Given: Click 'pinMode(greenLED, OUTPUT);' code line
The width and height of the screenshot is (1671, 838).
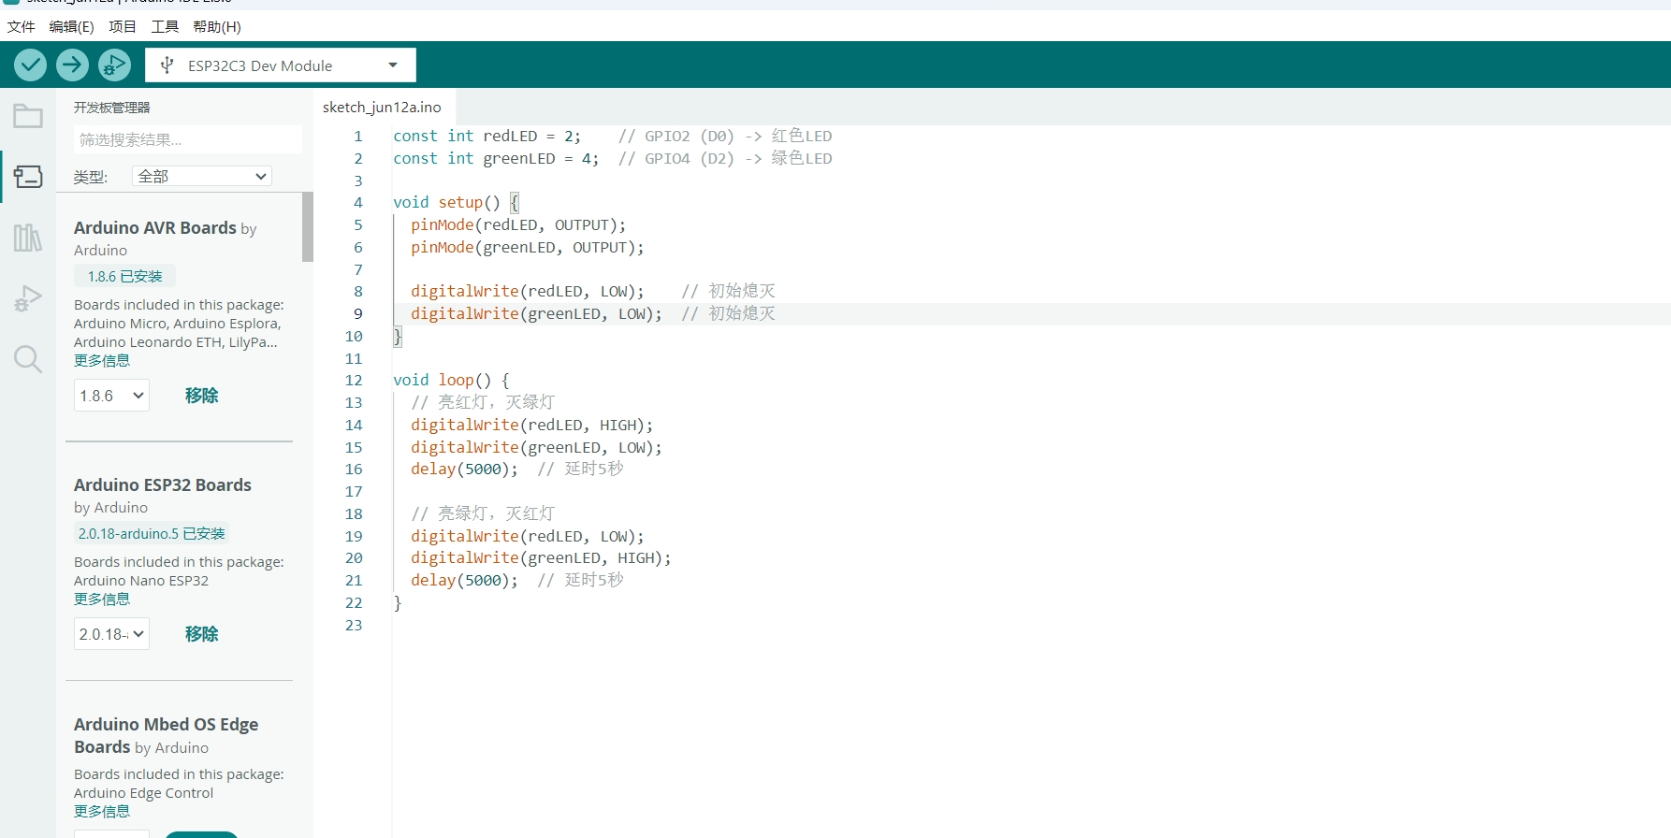Looking at the screenshot, I should click(x=528, y=248).
